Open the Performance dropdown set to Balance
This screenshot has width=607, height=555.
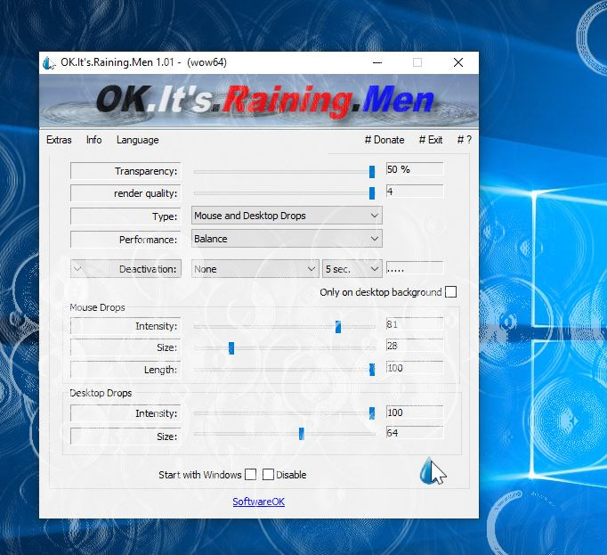(x=287, y=239)
